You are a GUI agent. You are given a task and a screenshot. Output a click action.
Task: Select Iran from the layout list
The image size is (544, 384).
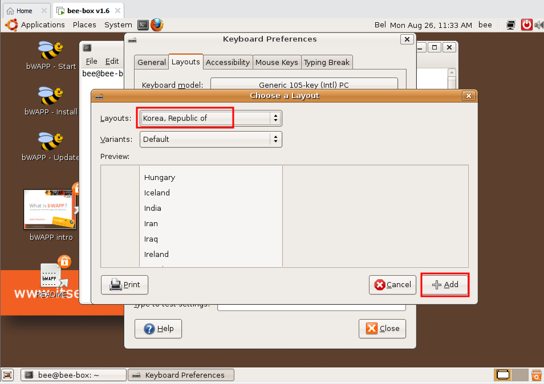[x=151, y=223]
